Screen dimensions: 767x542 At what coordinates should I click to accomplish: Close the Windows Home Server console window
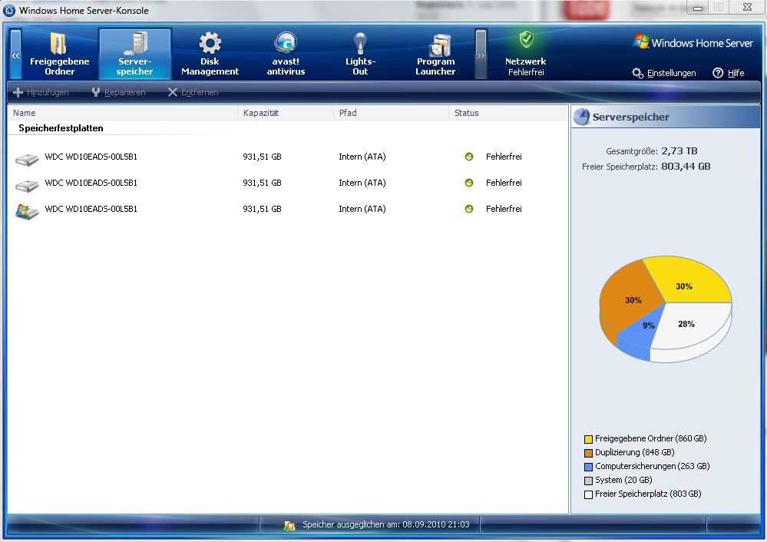[747, 8]
